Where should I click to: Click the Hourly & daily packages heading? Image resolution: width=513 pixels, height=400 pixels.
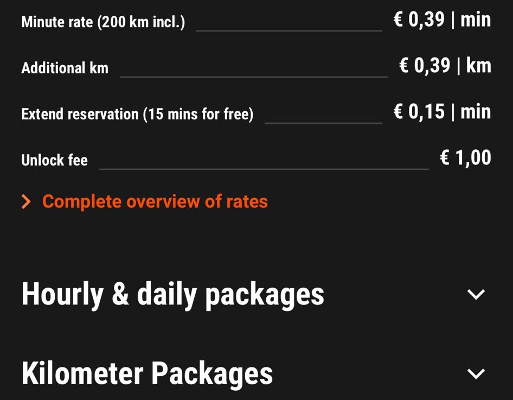coord(173,294)
